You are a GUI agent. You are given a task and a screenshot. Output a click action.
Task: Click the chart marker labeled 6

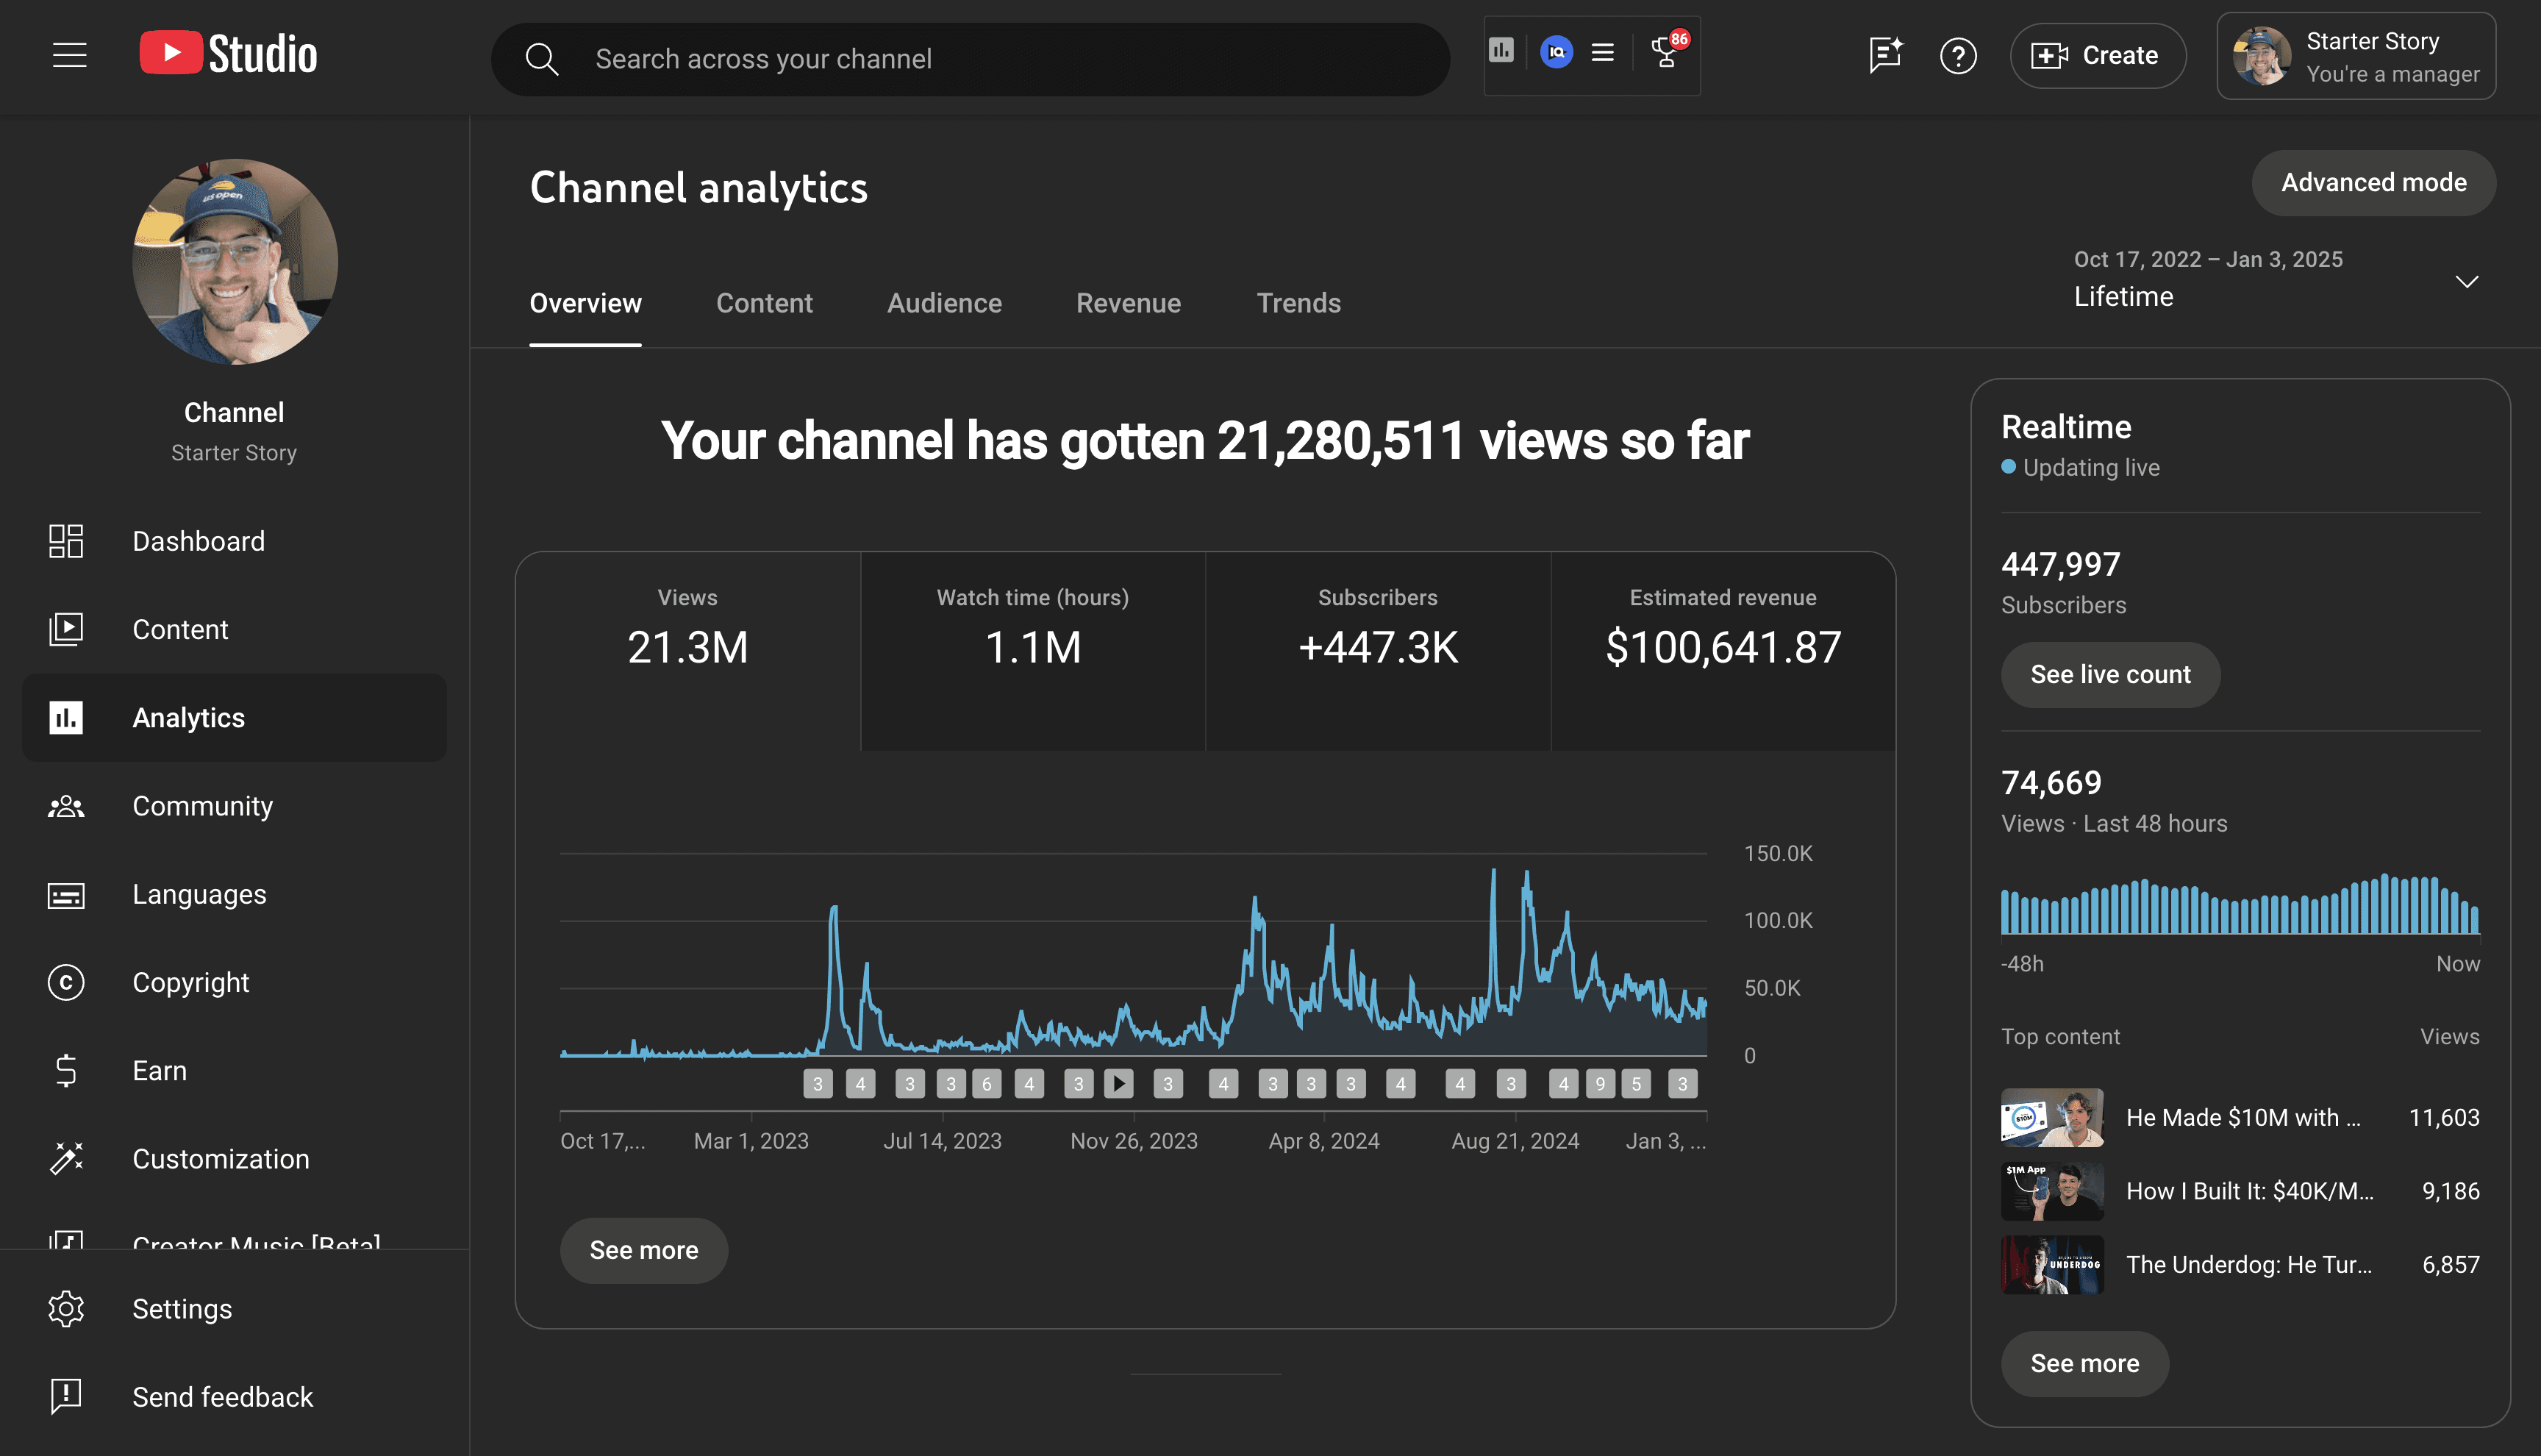coord(987,1084)
